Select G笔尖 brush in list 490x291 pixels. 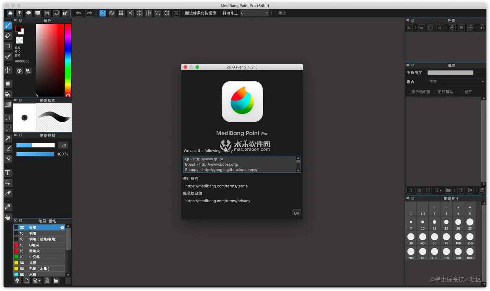click(x=39, y=245)
